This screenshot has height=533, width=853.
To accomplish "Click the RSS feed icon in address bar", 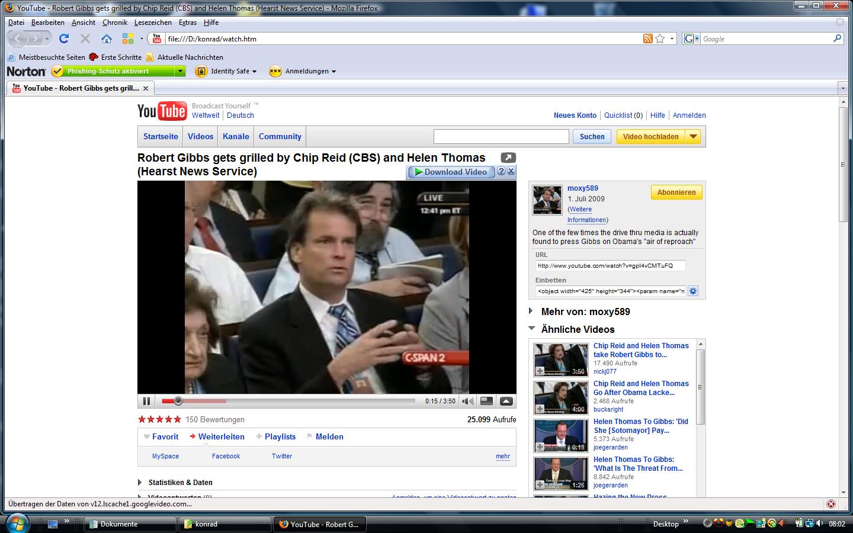I will point(647,38).
